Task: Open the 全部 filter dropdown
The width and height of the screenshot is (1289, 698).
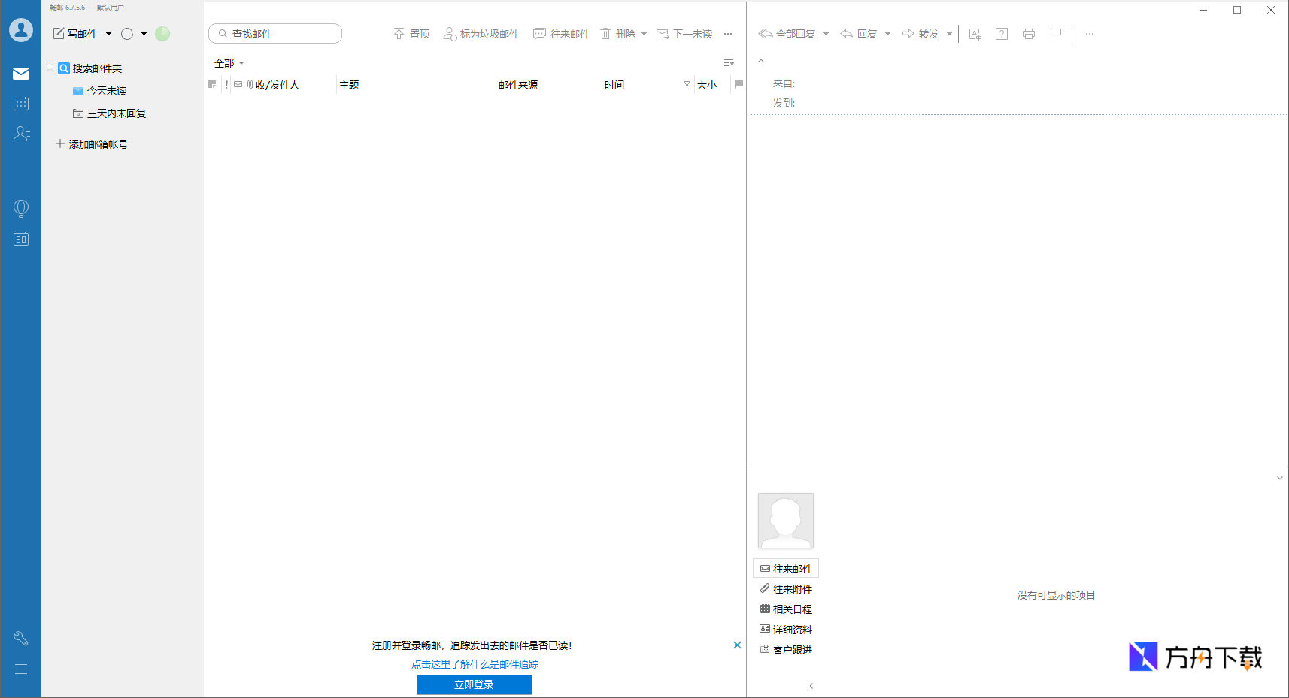Action: 229,63
